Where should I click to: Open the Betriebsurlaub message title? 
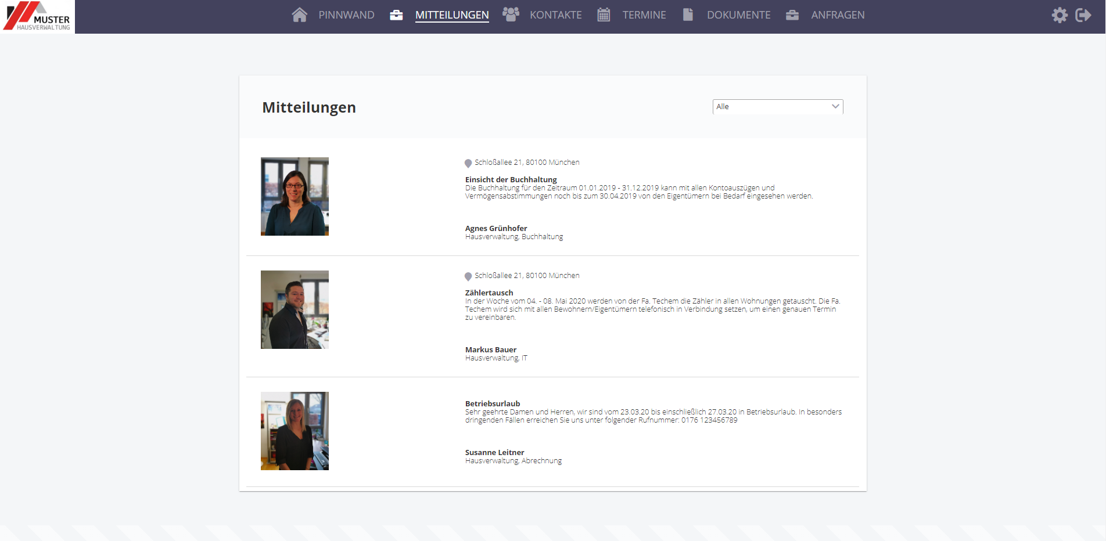point(493,403)
